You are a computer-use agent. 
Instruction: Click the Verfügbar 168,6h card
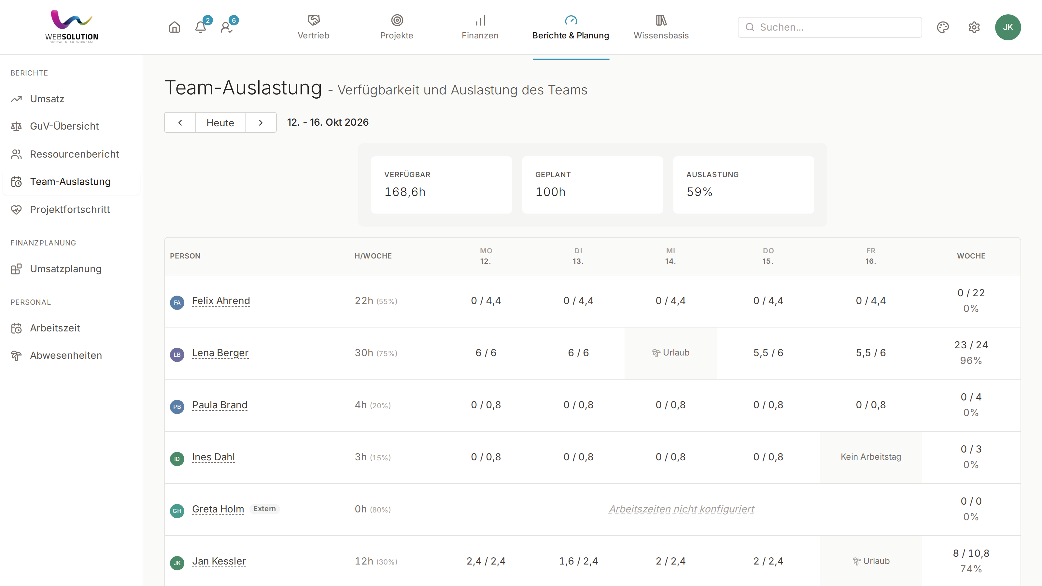tap(441, 185)
